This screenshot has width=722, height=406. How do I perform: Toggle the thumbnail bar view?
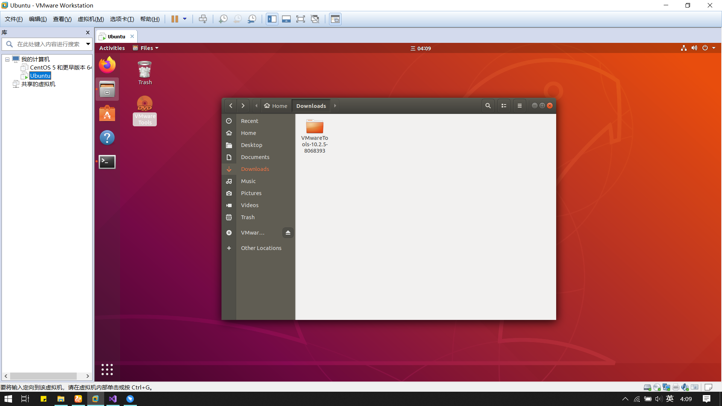(x=286, y=19)
